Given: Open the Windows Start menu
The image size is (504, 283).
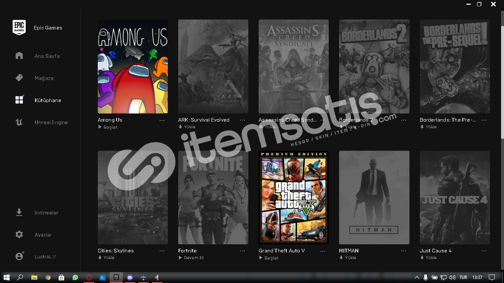Looking at the screenshot, I should coord(6,277).
